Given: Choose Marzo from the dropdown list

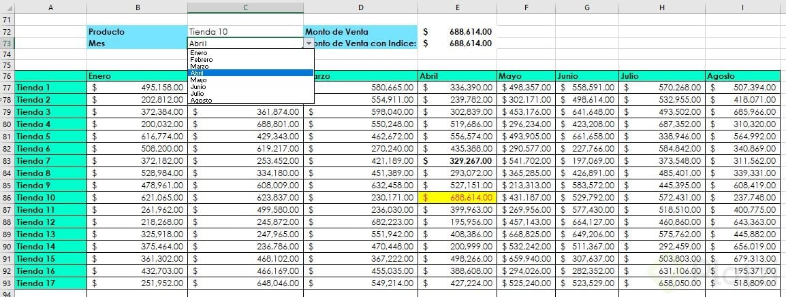Looking at the screenshot, I should click(251, 66).
